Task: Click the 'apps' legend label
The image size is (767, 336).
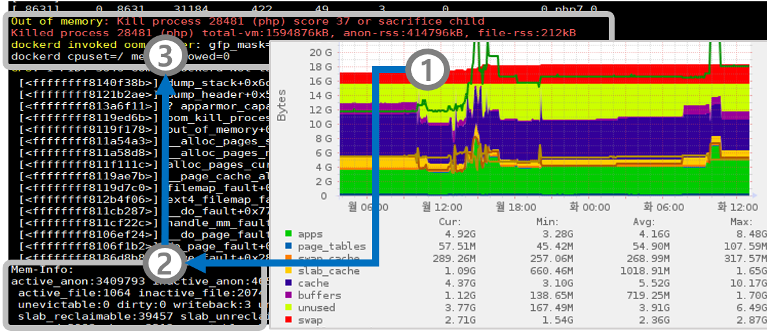Action: 310,234
